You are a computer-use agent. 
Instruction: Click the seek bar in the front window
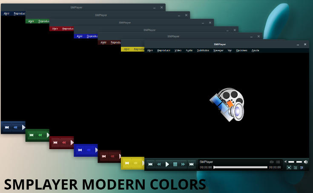[x=240, y=167]
